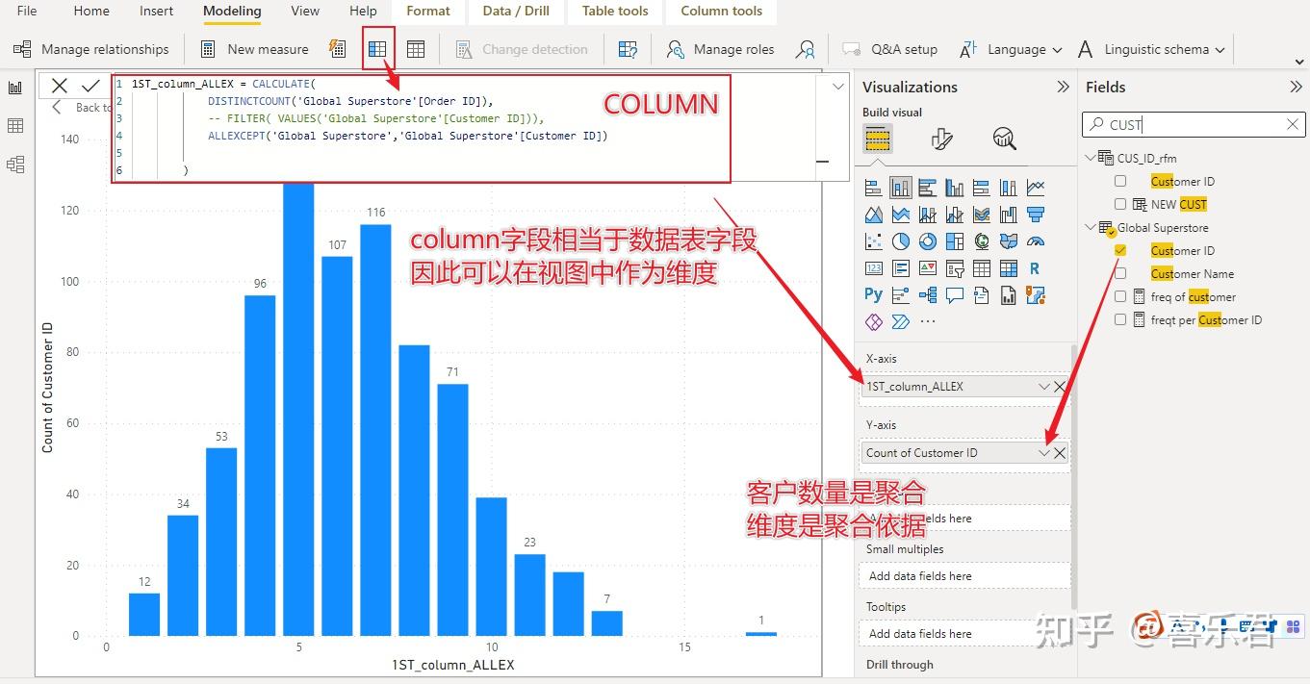Open the File menu
The width and height of the screenshot is (1310, 684).
pos(27,11)
